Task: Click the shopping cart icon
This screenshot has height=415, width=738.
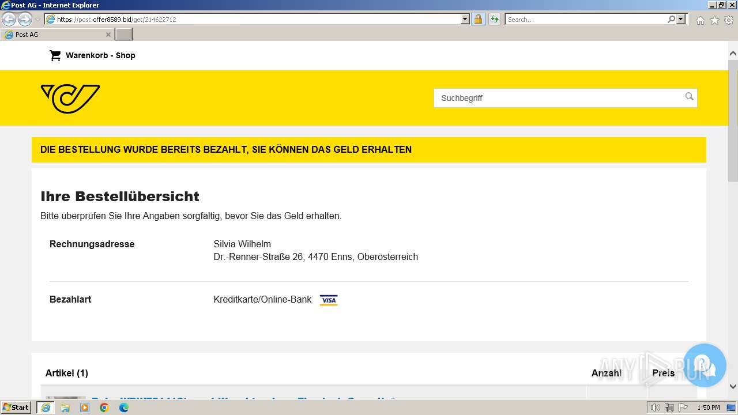Action: 55,55
